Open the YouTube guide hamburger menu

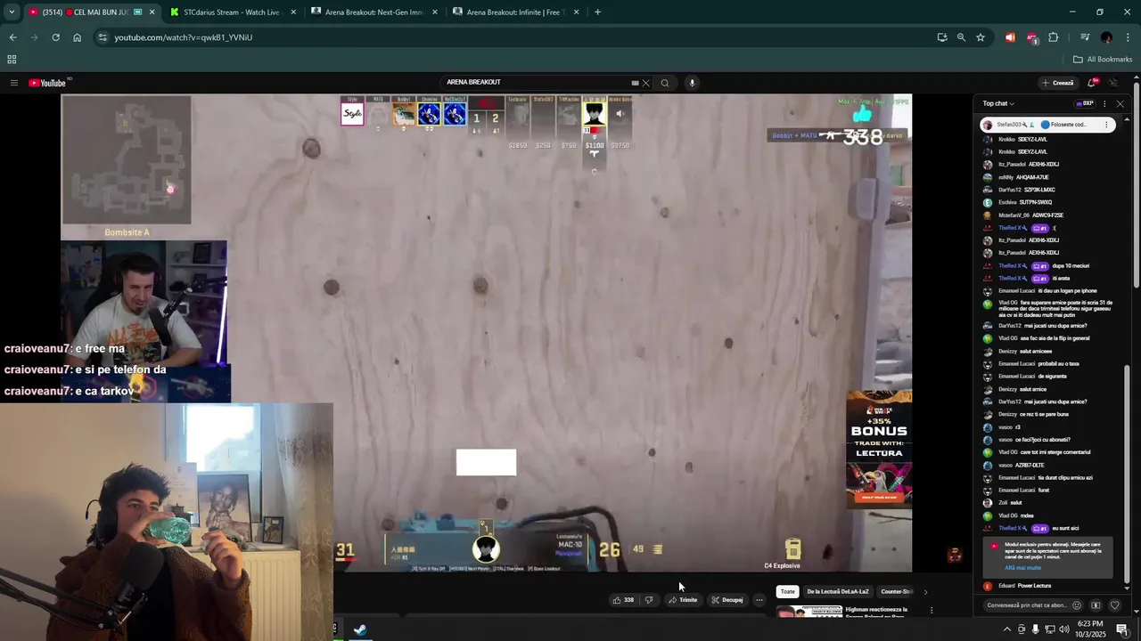pos(13,83)
